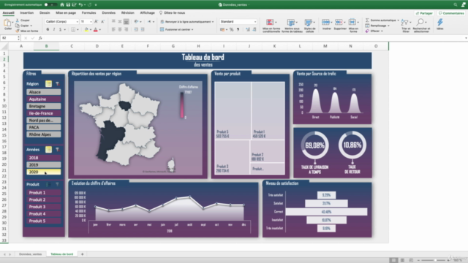The width and height of the screenshot is (468, 263).
Task: Click the Home icon in the title bar
Action: pos(62,4)
